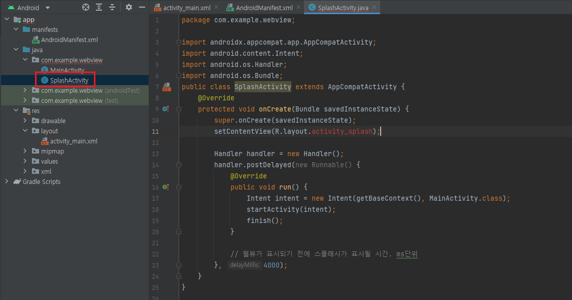This screenshot has height=300, width=572.
Task: Close the activity_main.xml tab
Action: pyautogui.click(x=216, y=7)
